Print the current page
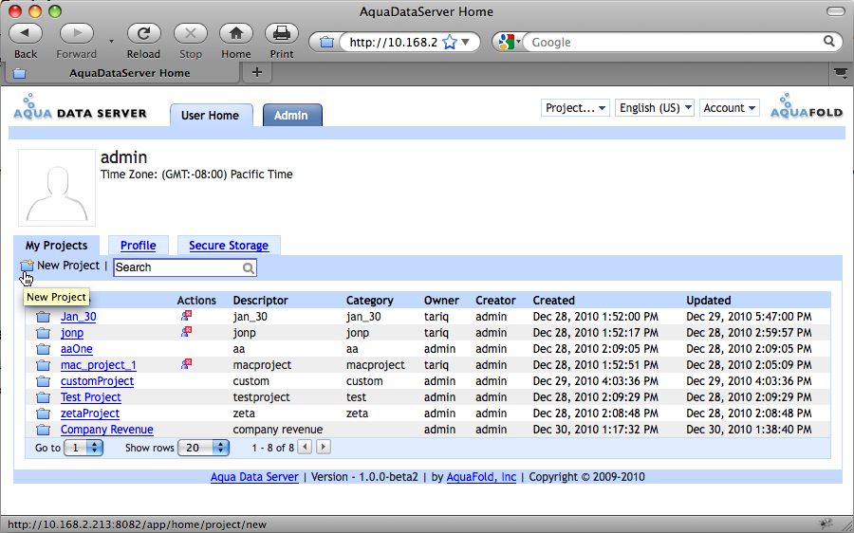854x533 pixels. pyautogui.click(x=282, y=34)
